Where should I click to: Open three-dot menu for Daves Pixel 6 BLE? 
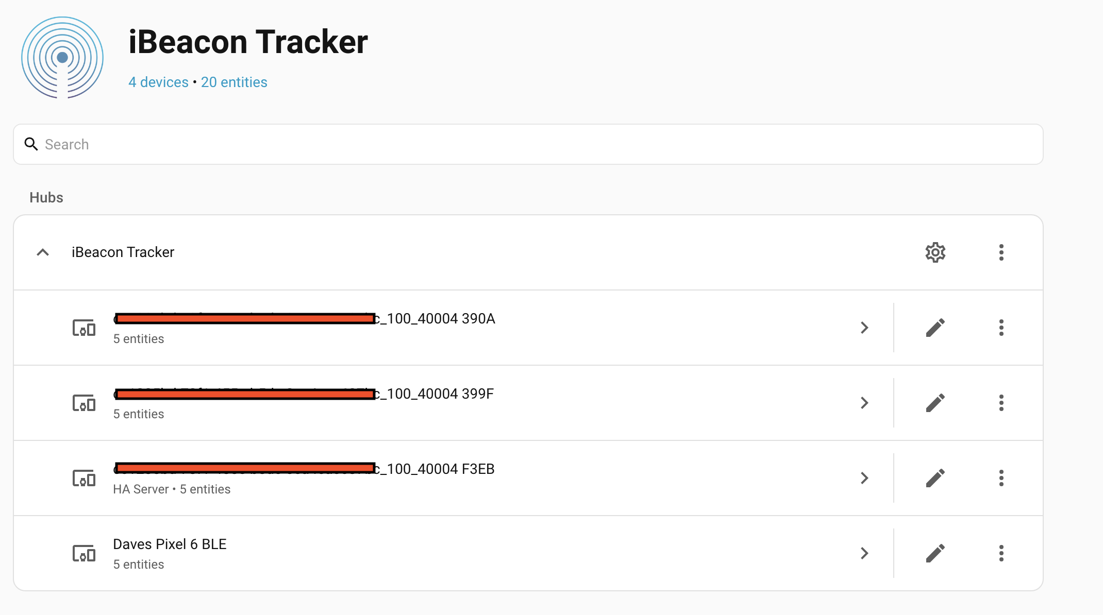[1001, 553]
